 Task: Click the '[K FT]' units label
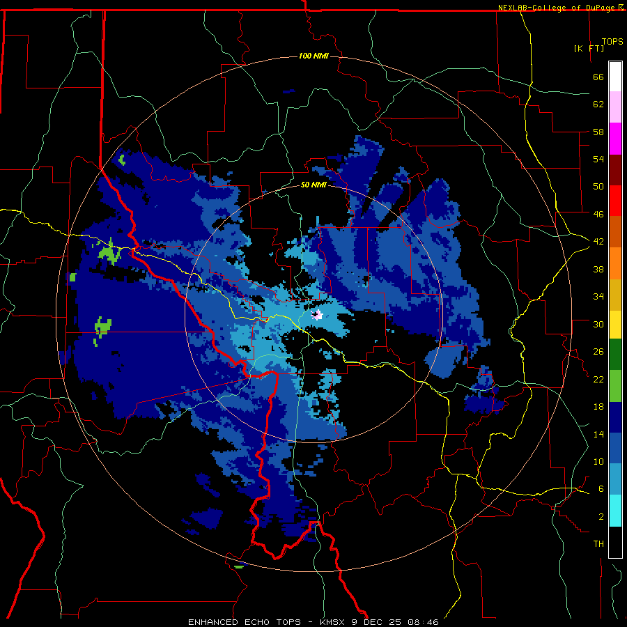(x=589, y=48)
